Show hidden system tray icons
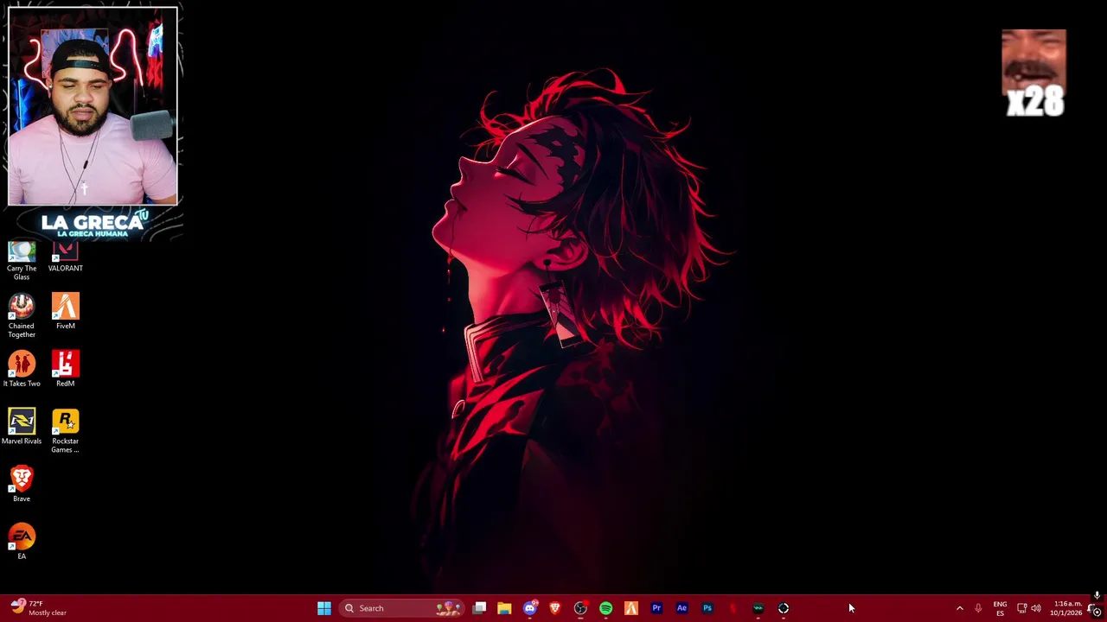This screenshot has height=622, width=1107. pyautogui.click(x=959, y=608)
